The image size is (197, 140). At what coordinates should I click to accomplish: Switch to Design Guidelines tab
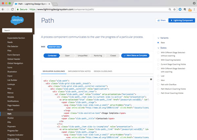coord(103,71)
